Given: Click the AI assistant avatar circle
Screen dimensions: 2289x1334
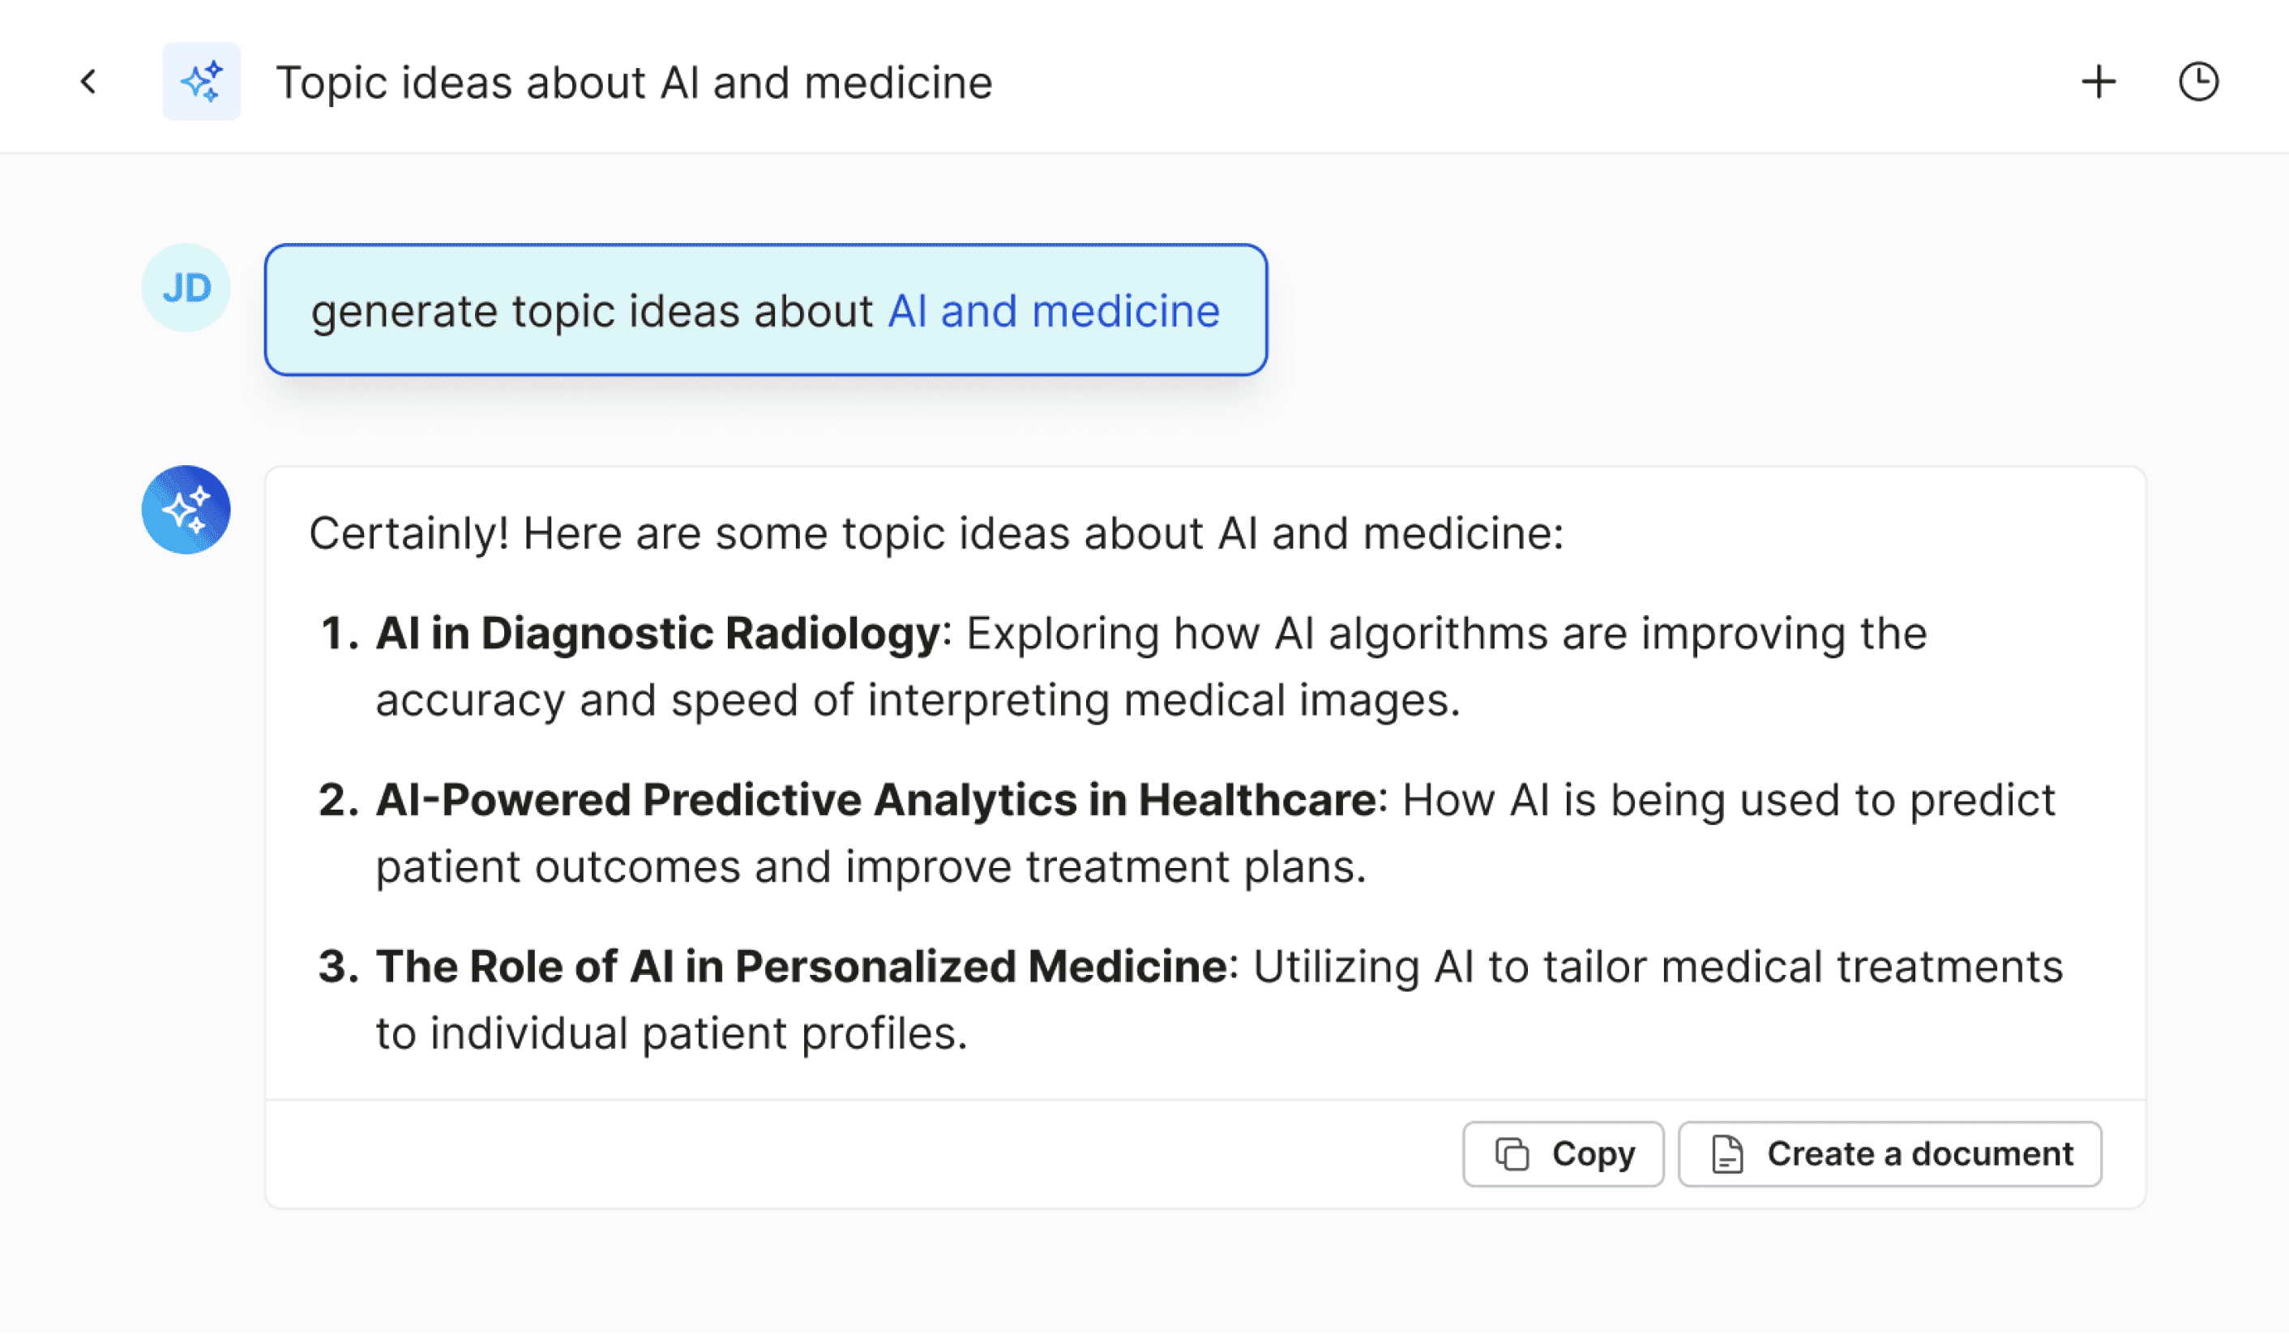Looking at the screenshot, I should (x=186, y=510).
